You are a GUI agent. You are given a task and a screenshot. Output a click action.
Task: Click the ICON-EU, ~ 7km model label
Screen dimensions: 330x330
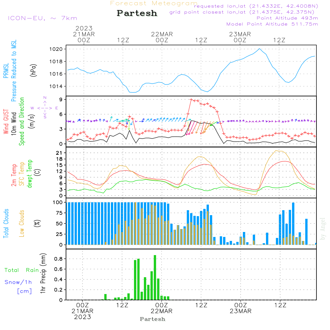(42, 18)
